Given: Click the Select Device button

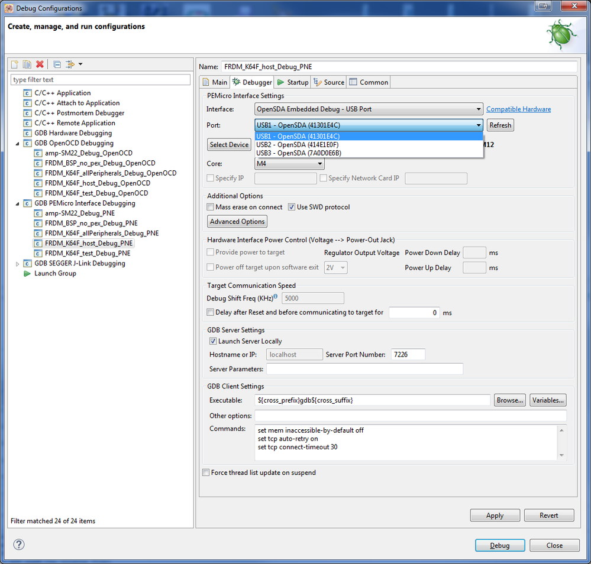Looking at the screenshot, I should pos(229,145).
